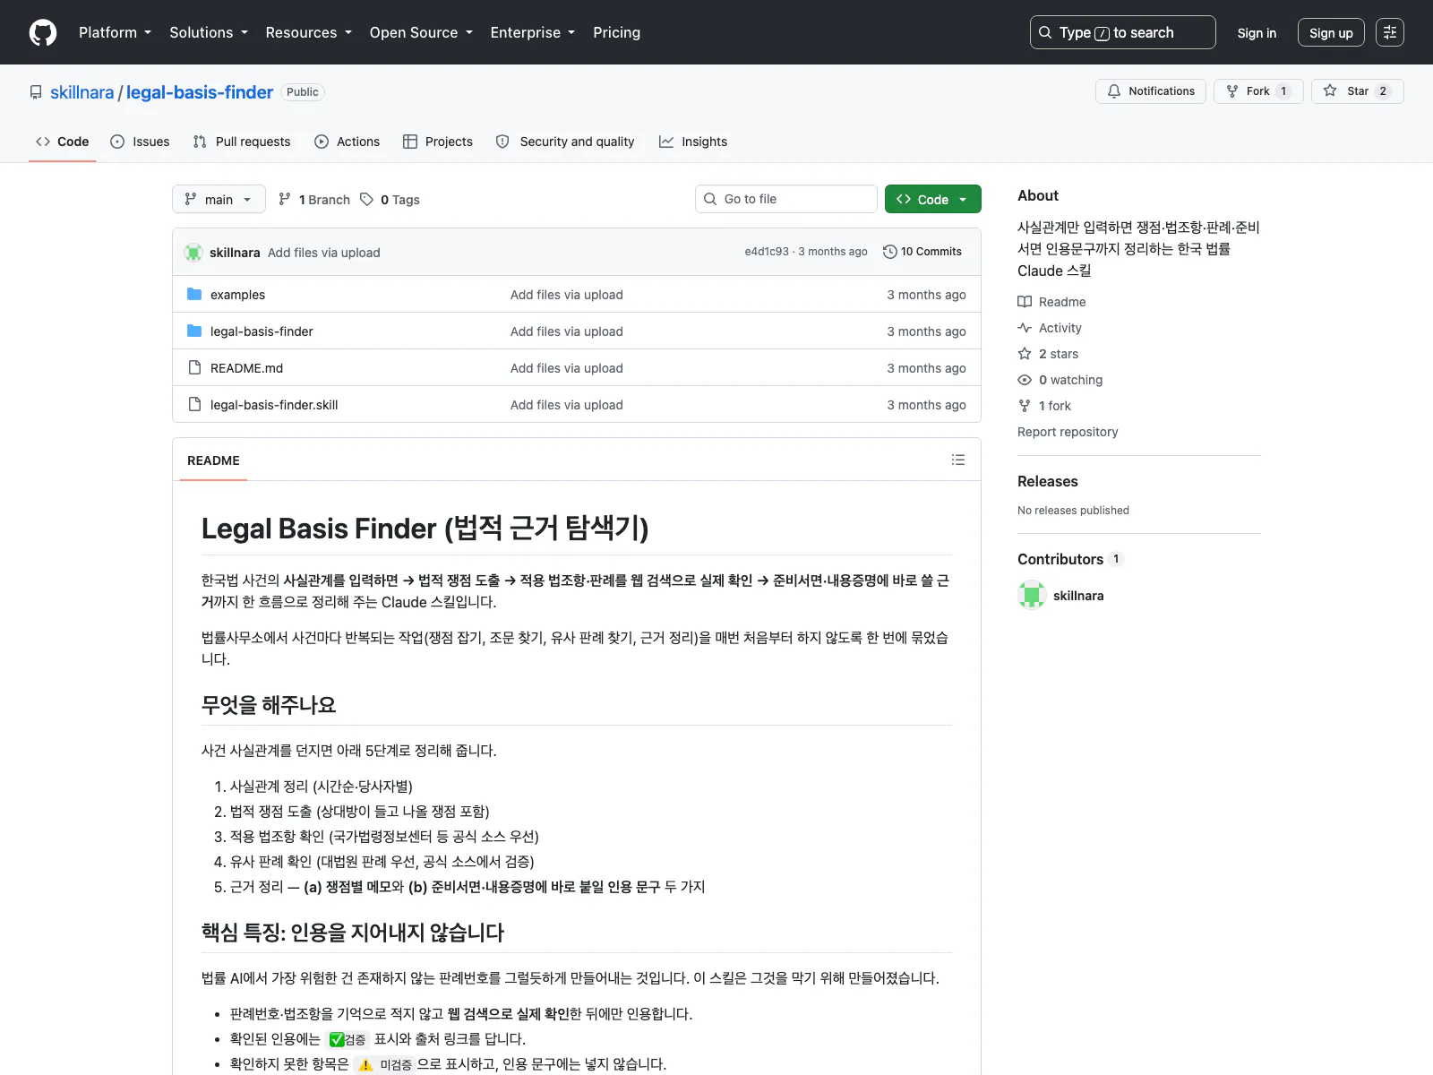
Task: Click skillnara contributor avatar
Action: (1032, 595)
